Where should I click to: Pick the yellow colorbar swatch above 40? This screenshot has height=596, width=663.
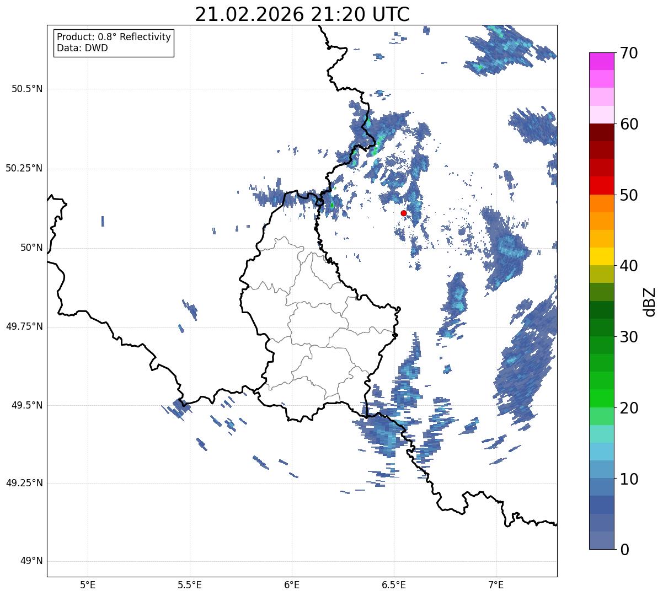[601, 256]
